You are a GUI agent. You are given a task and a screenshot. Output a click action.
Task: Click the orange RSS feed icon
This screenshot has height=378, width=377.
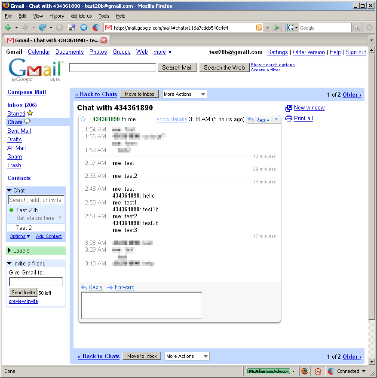tap(259, 27)
